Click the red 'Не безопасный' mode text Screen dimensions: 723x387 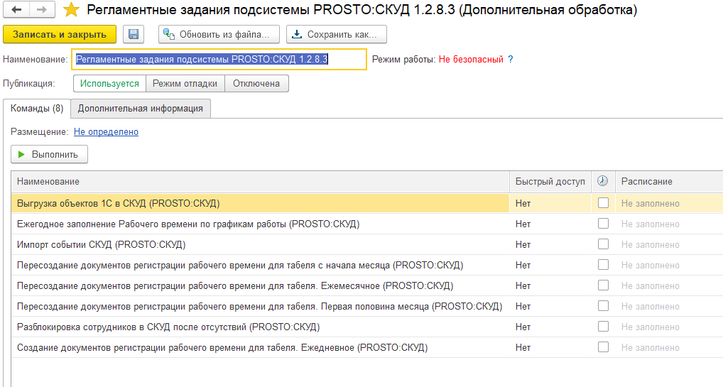471,59
